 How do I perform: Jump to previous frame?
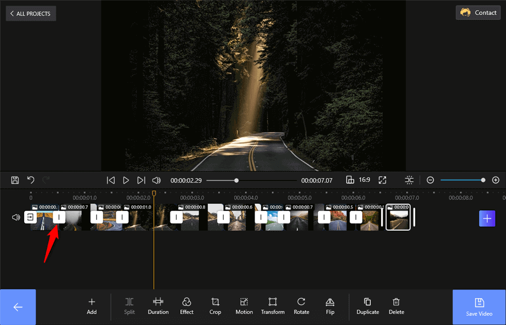[110, 180]
